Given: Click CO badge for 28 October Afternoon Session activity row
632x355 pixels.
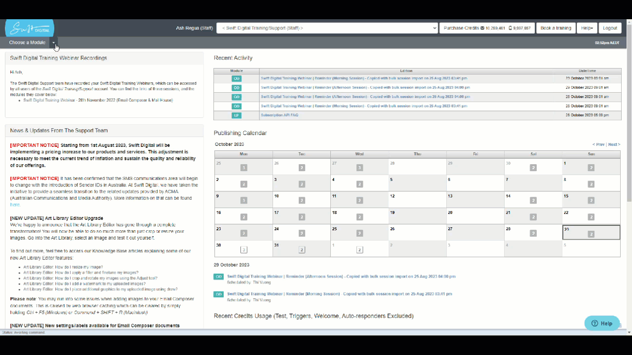Looking at the screenshot, I should pyautogui.click(x=237, y=97).
